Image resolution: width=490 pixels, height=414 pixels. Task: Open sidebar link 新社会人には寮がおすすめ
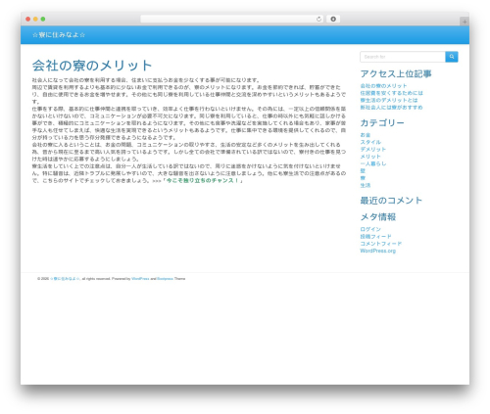click(x=391, y=108)
